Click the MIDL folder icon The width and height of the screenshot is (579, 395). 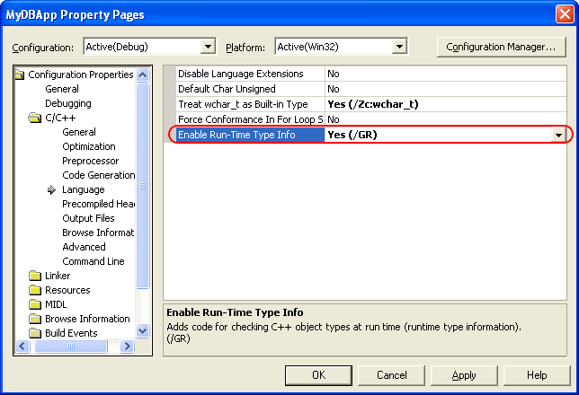pos(35,304)
